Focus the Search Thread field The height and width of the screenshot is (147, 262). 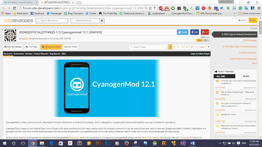[148, 47]
